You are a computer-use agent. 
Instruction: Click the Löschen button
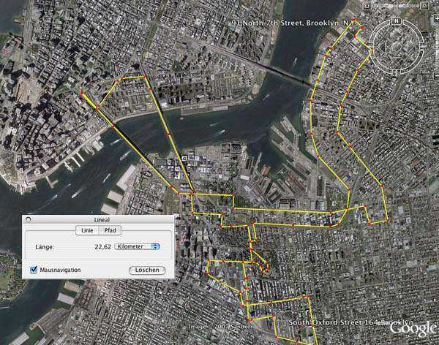click(x=147, y=270)
